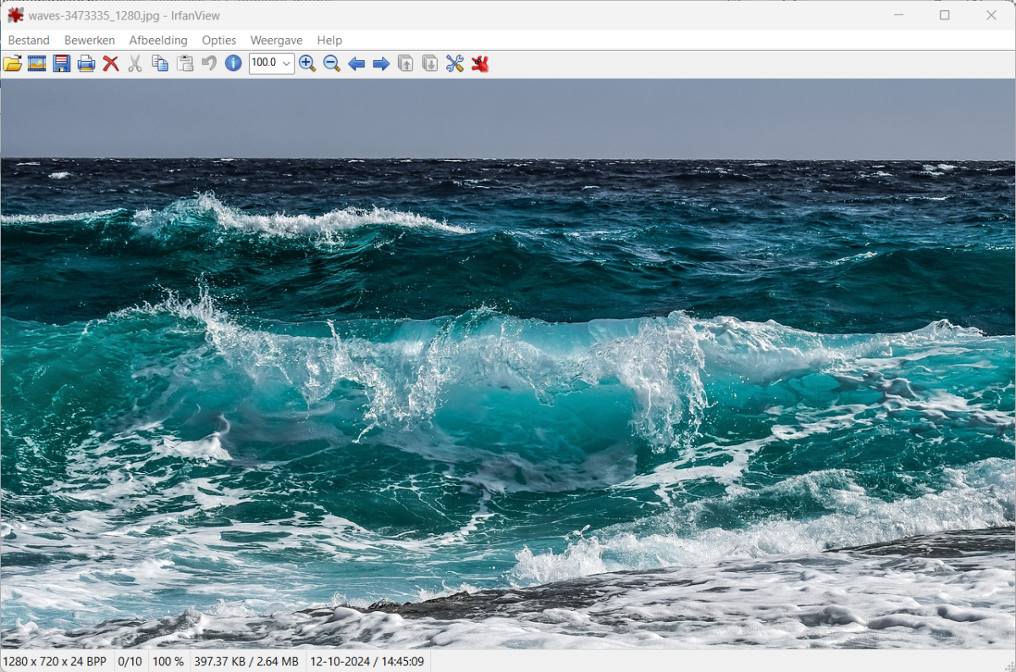The image size is (1016, 672).
Task: Delete the file with red X icon
Action: [111, 63]
